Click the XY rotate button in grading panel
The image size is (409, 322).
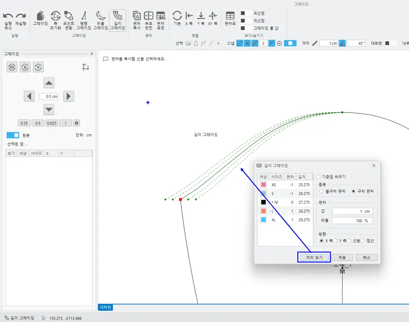click(x=12, y=67)
